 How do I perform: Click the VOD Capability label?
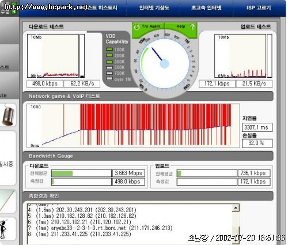[117, 39]
